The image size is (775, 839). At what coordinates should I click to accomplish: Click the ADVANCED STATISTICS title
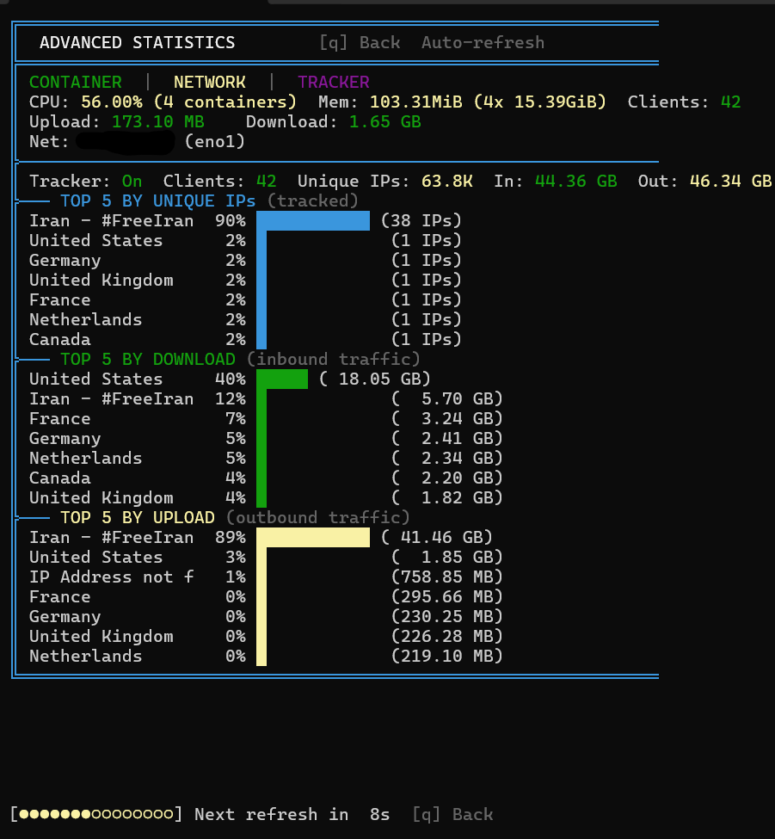tap(137, 42)
